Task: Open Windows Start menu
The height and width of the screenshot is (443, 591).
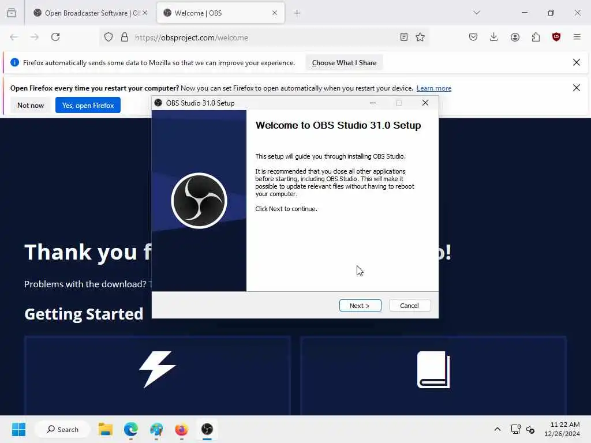Action: (x=18, y=429)
